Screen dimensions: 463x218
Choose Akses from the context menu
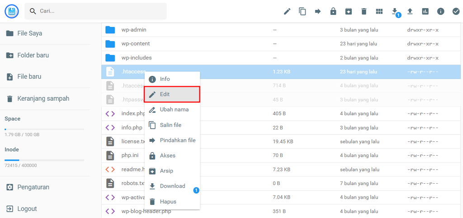pyautogui.click(x=172, y=156)
